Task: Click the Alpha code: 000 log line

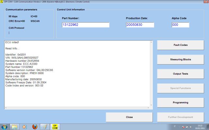Action: (x=15, y=76)
